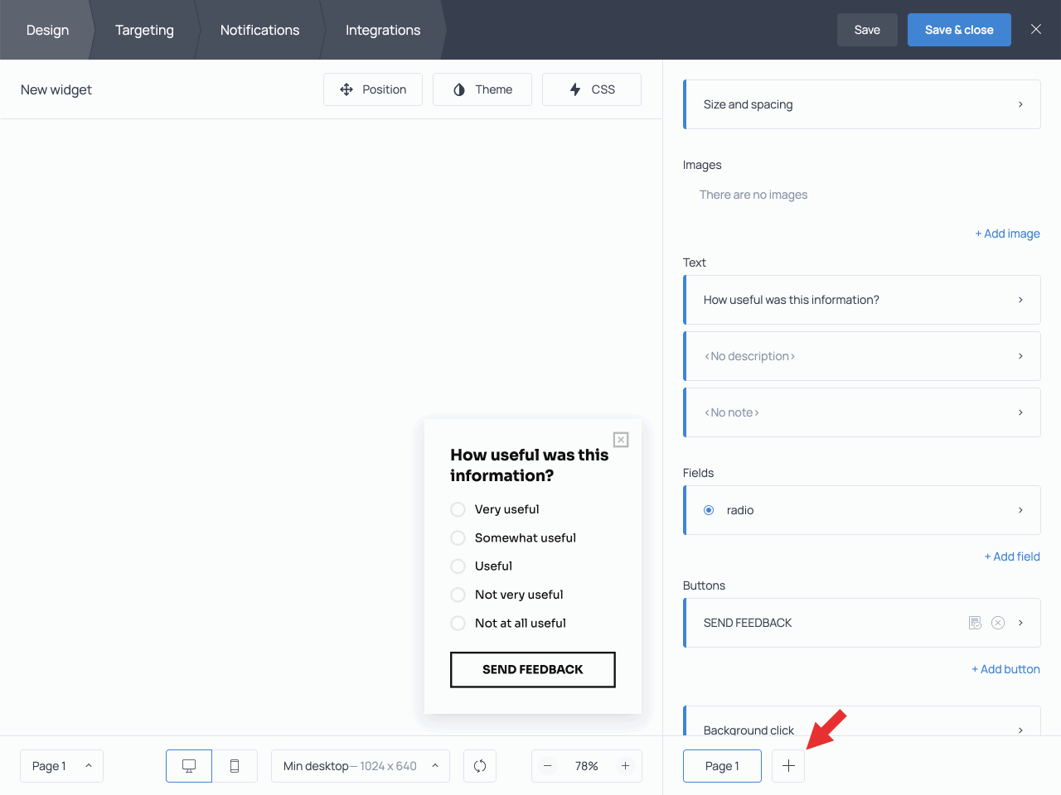Open the Page 1 dropdown at bottom left
The width and height of the screenshot is (1061, 795).
[x=61, y=766]
